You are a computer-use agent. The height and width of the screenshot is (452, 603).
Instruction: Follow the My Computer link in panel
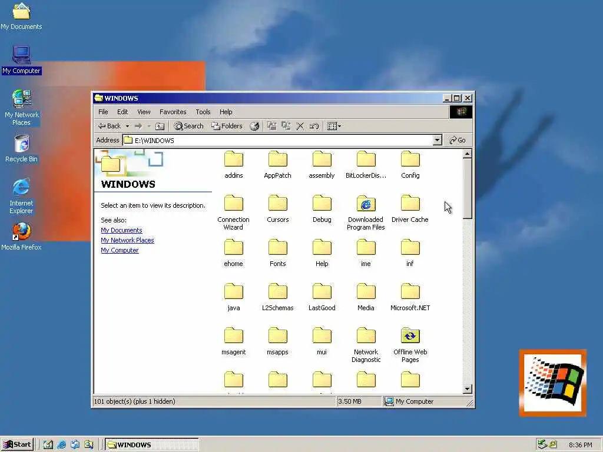click(120, 250)
